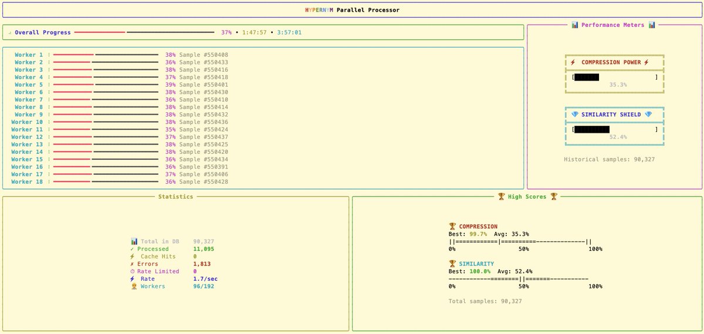Click the stopwatch icon beside Rate Limited

[132, 271]
